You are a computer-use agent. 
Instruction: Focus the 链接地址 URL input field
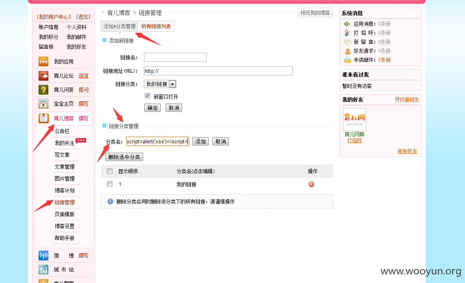(x=218, y=71)
